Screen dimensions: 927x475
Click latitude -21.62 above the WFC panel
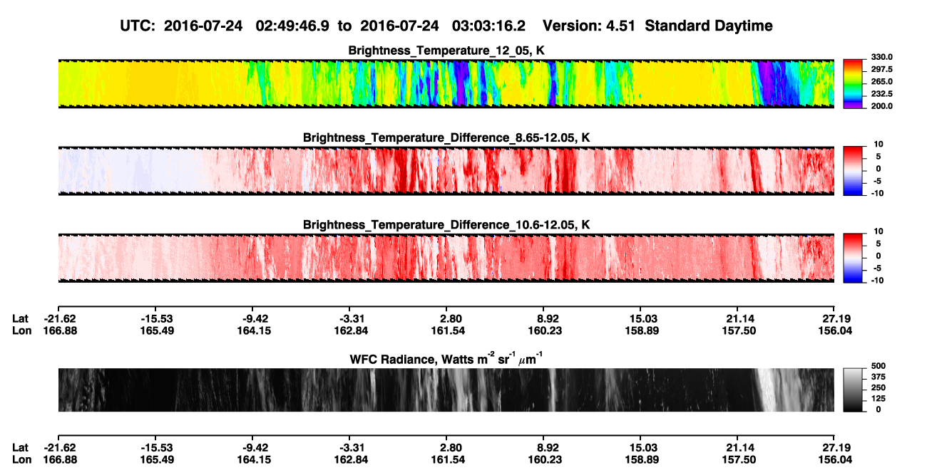point(58,318)
